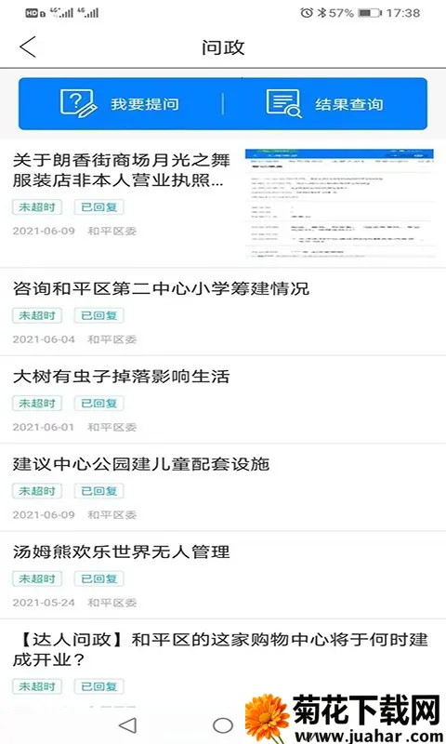Open post 汤姆熊欢乐世界无人管理
Viewport: 446px width, 744px height.
(122, 551)
